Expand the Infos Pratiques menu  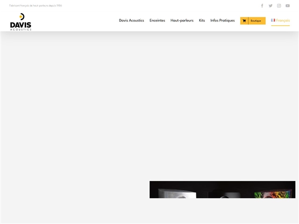pos(222,21)
